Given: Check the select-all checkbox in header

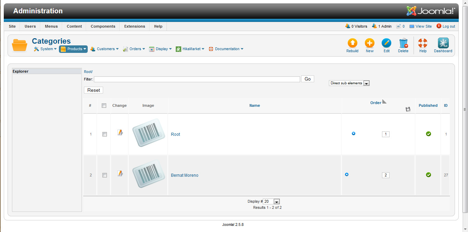Looking at the screenshot, I should click(104, 106).
